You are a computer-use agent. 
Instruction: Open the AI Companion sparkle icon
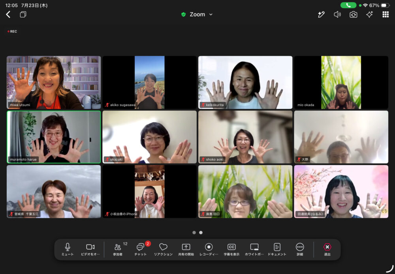click(x=370, y=15)
